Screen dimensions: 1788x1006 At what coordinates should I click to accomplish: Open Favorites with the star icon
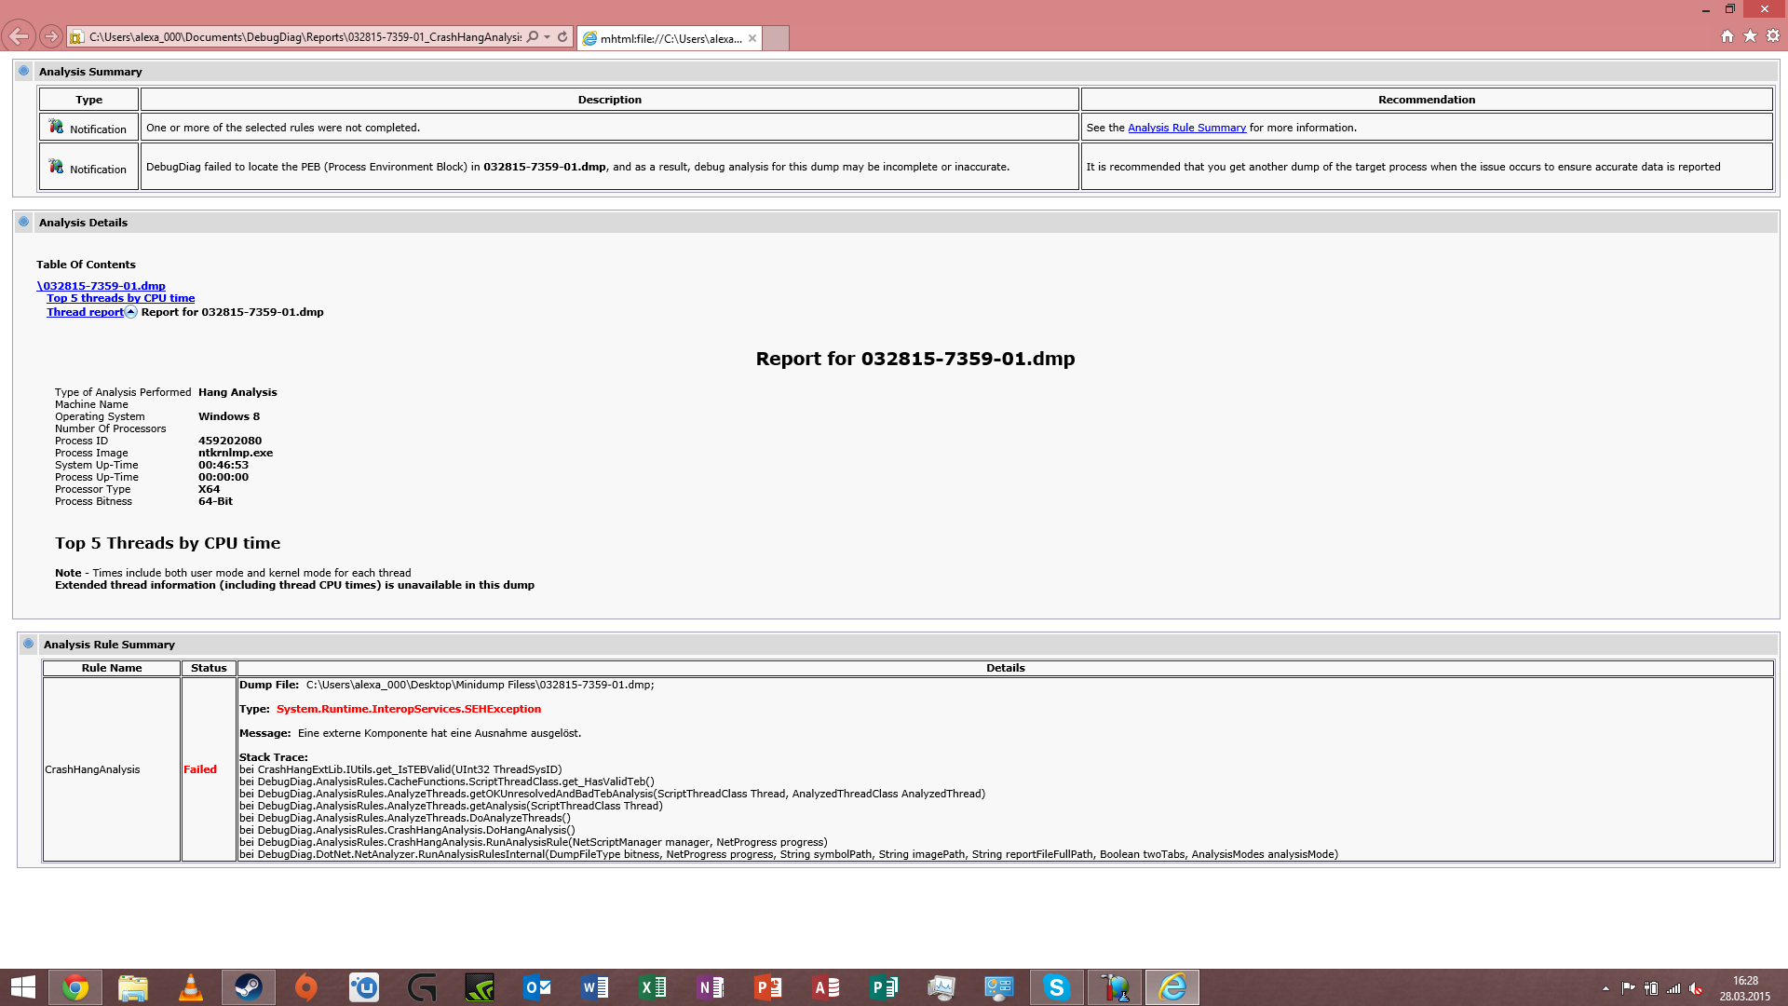click(x=1751, y=36)
